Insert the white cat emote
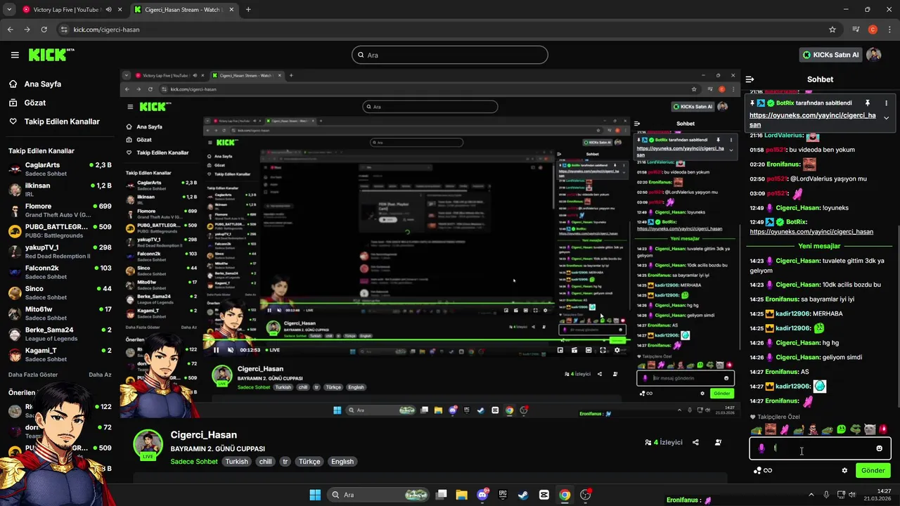 [x=869, y=429]
